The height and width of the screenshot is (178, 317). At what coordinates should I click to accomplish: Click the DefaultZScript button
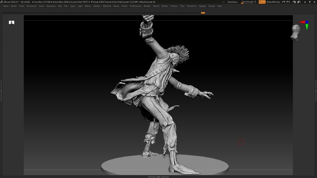click(273, 2)
